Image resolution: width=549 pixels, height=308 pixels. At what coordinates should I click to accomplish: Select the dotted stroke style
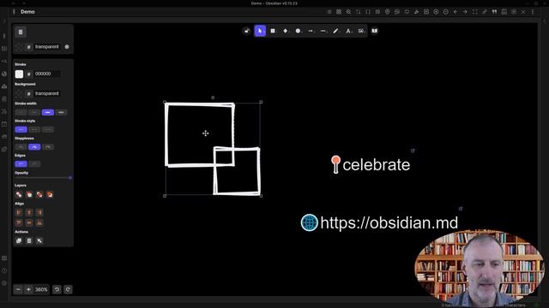tap(48, 129)
